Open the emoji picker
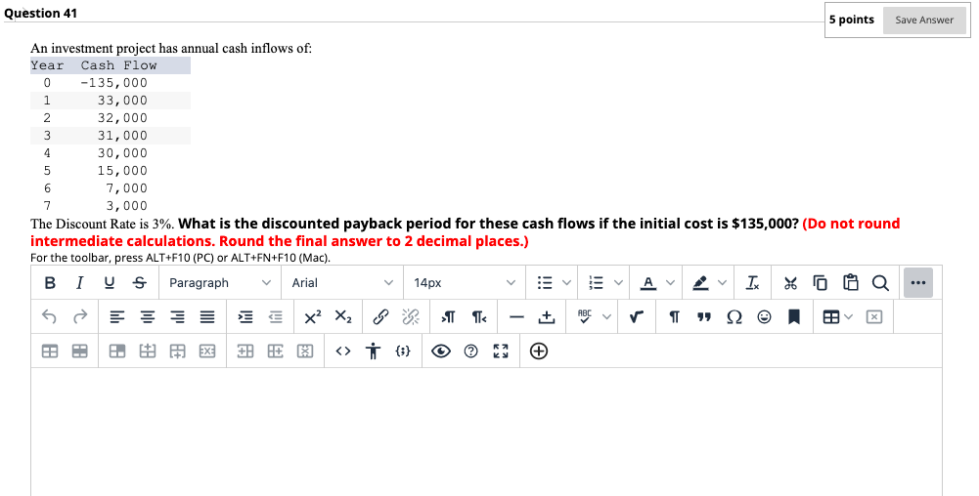 pyautogui.click(x=764, y=317)
